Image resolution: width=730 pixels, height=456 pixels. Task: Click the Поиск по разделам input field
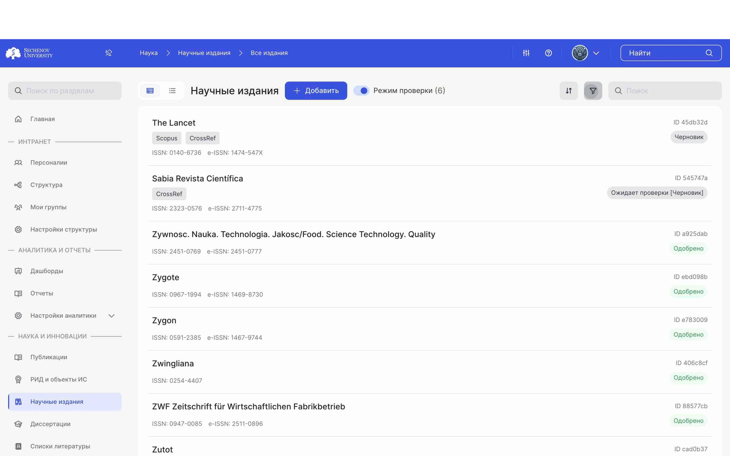[65, 90]
